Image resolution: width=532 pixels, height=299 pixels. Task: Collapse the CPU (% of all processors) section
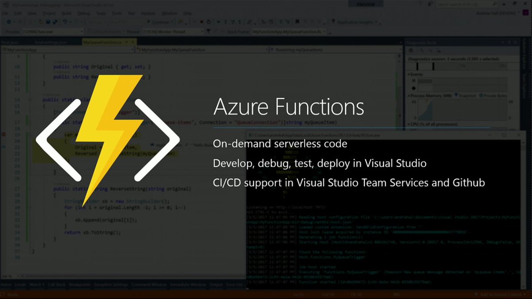click(409, 124)
